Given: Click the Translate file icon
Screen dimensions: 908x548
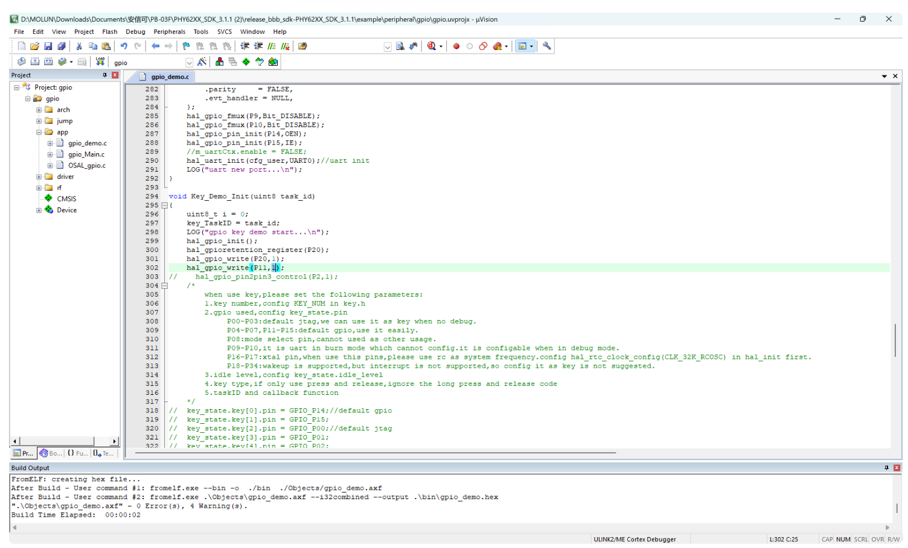Looking at the screenshot, I should point(22,61).
